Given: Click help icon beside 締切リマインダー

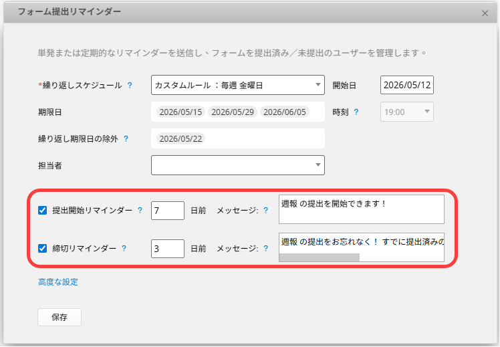Looking at the screenshot, I should [124, 248].
